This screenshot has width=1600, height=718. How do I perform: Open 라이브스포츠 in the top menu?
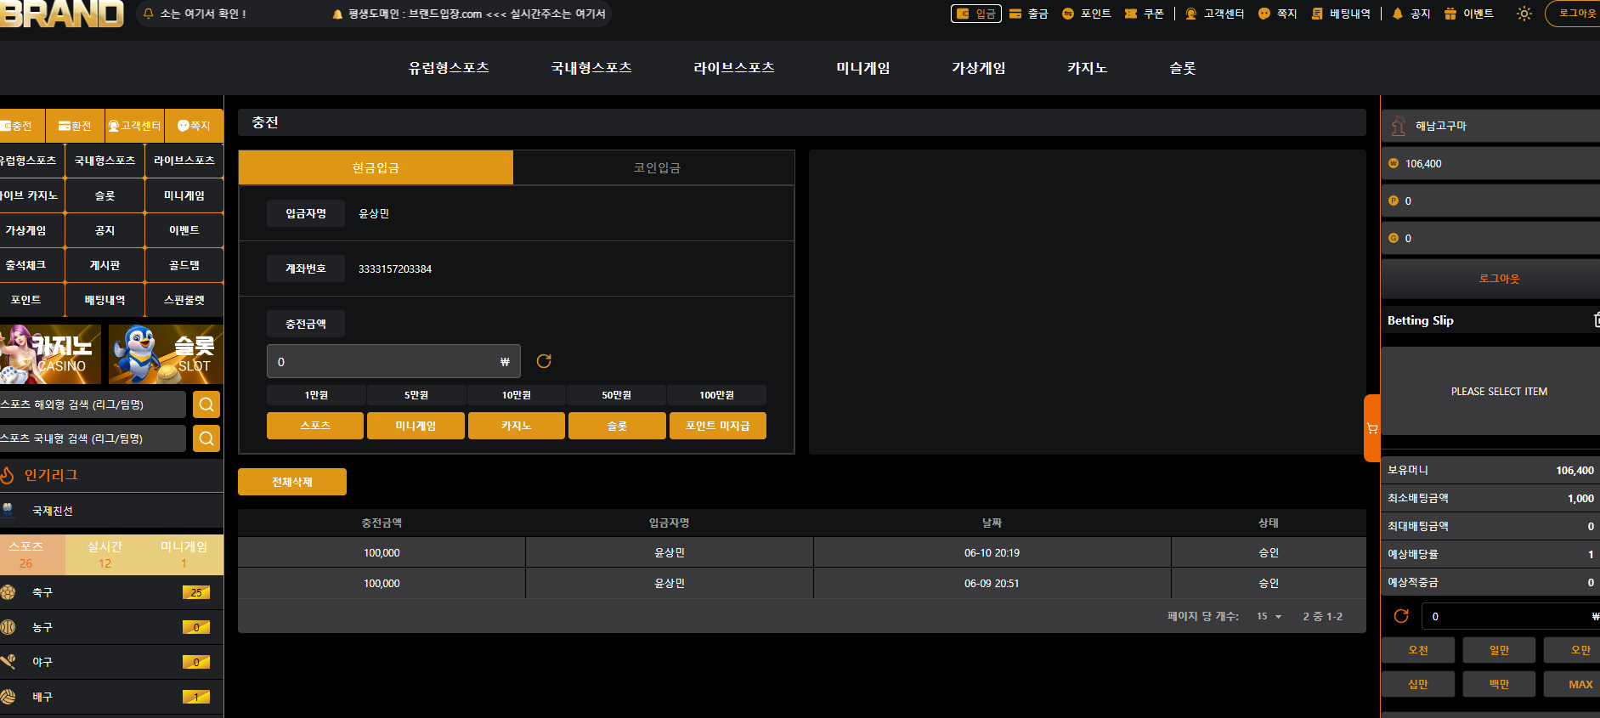tap(734, 68)
